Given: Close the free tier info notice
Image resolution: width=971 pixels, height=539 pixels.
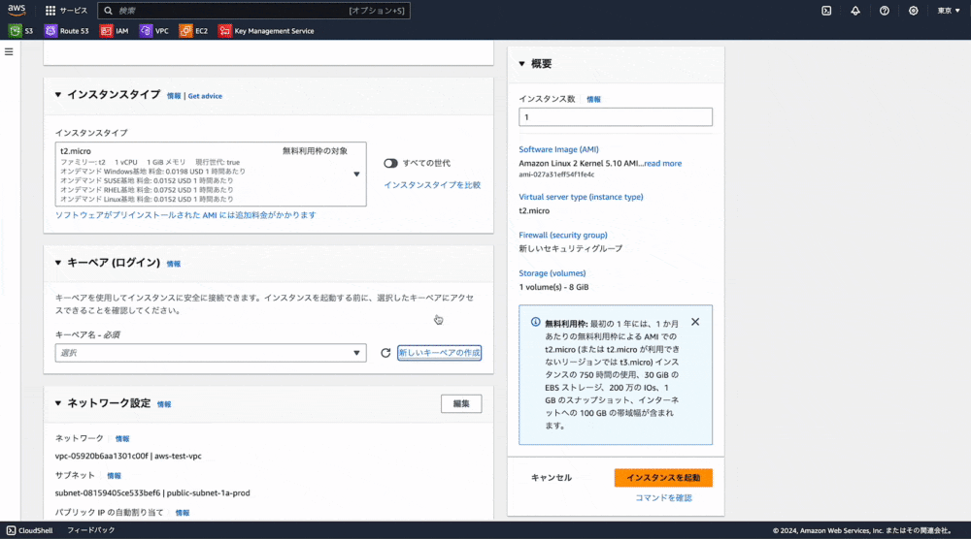Looking at the screenshot, I should click(x=695, y=322).
